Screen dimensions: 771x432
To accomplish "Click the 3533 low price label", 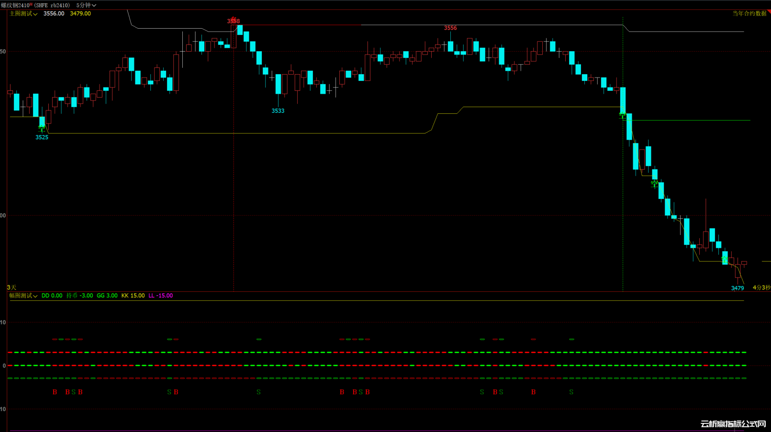I will 278,111.
